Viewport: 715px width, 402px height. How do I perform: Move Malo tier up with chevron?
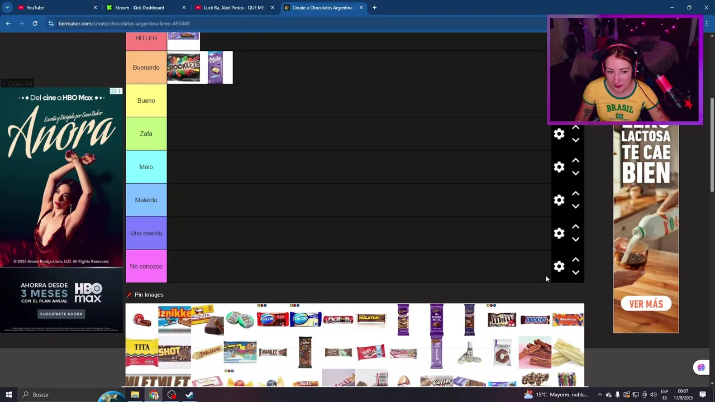point(575,160)
